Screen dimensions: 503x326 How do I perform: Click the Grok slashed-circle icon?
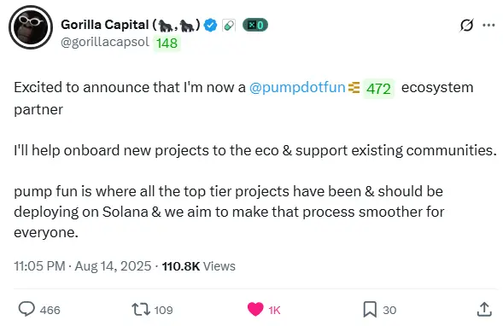tap(466, 25)
